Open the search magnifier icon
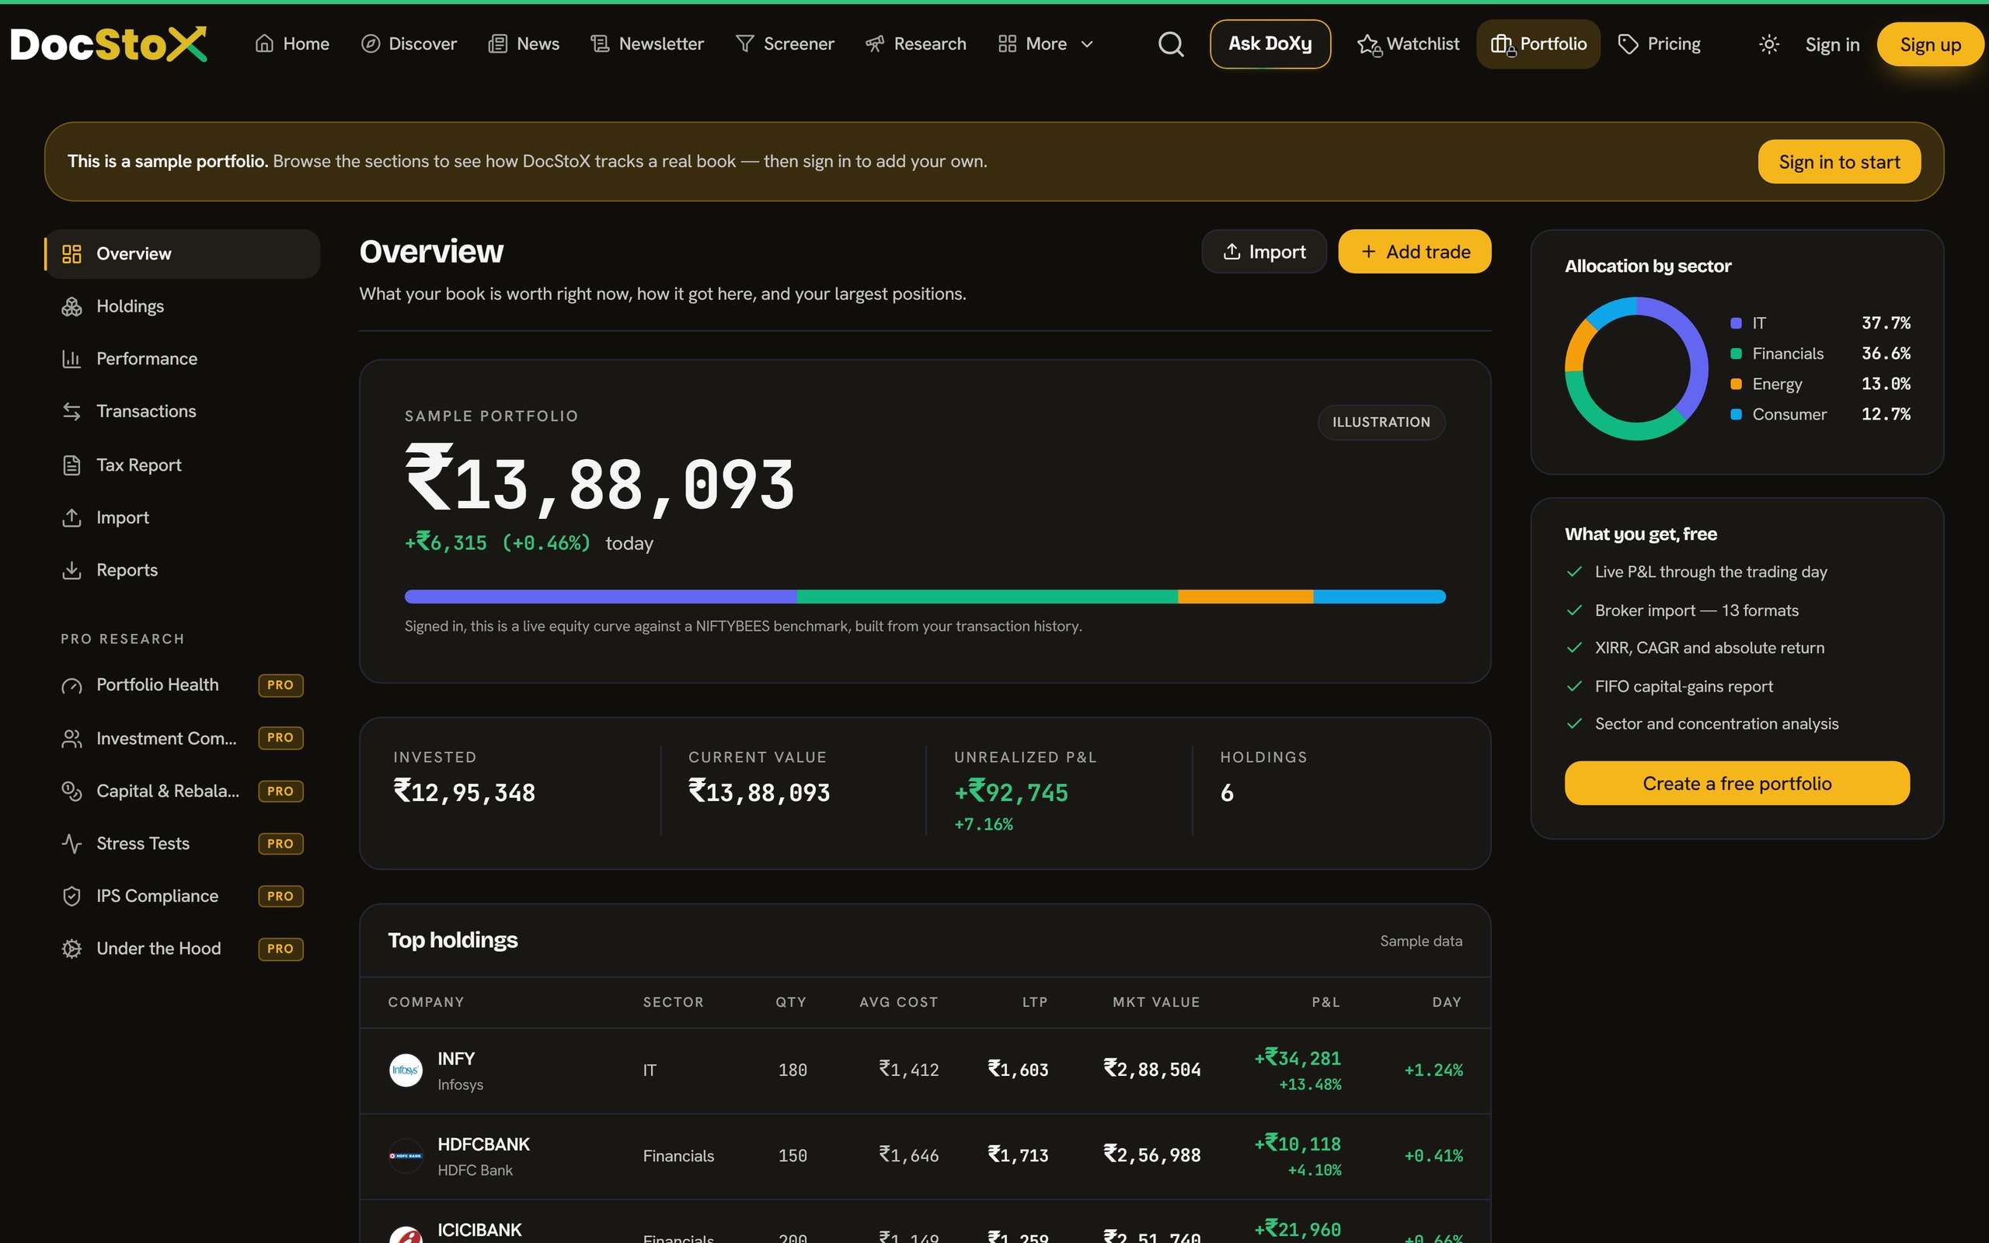1989x1243 pixels. click(x=1170, y=44)
